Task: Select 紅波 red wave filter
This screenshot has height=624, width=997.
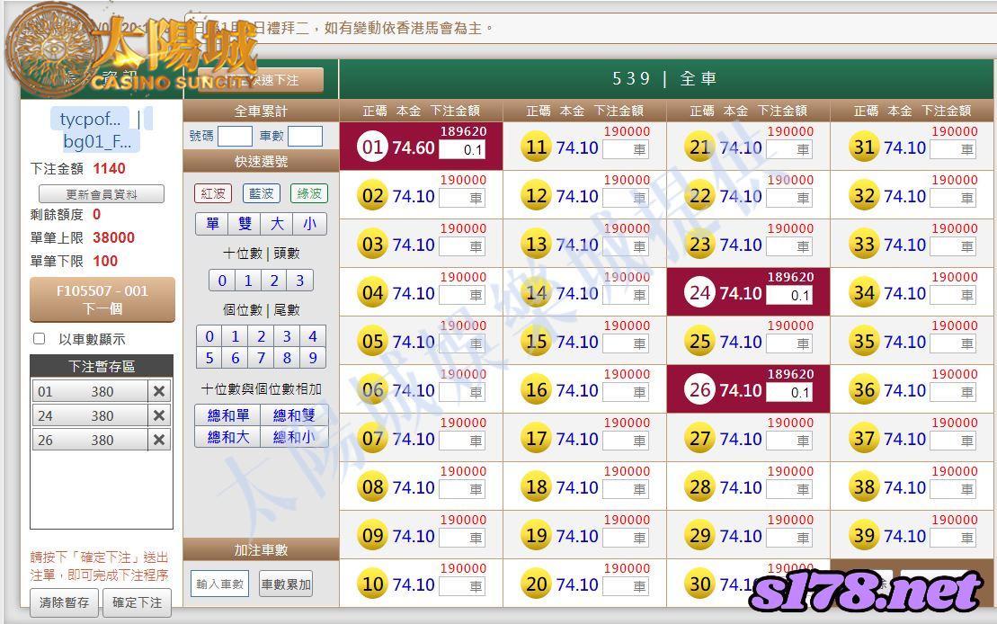Action: coord(213,193)
